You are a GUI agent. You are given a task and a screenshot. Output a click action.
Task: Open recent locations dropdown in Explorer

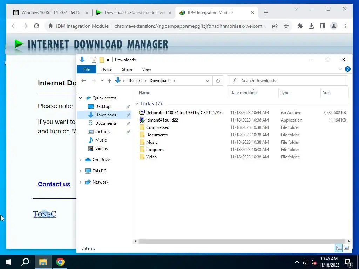102,81
